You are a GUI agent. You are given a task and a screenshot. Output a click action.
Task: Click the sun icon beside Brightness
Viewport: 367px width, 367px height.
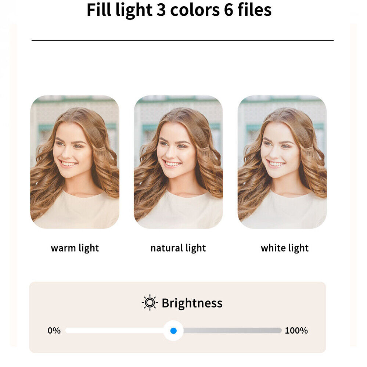coord(150,303)
